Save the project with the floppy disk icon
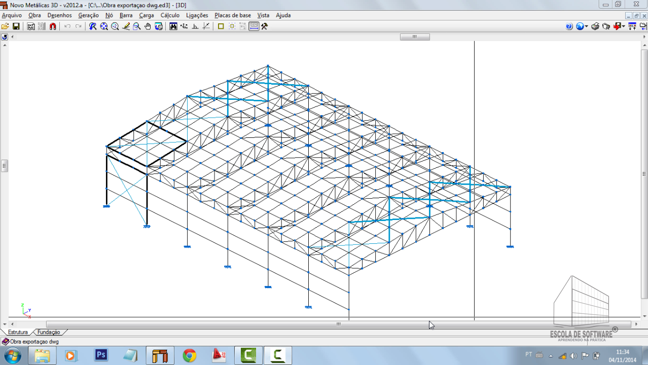648x365 pixels. pyautogui.click(x=16, y=26)
